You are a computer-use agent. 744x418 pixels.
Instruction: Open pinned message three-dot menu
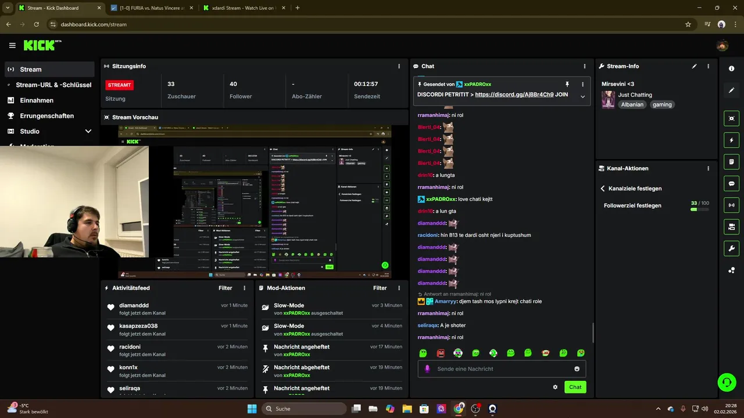[x=582, y=84]
